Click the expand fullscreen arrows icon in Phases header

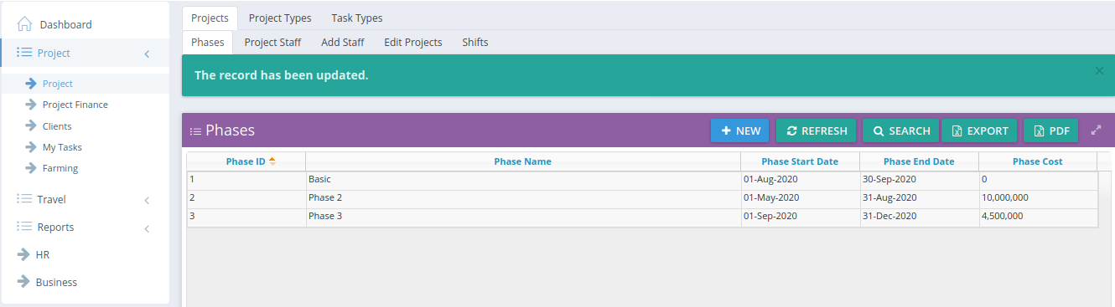pyautogui.click(x=1096, y=130)
